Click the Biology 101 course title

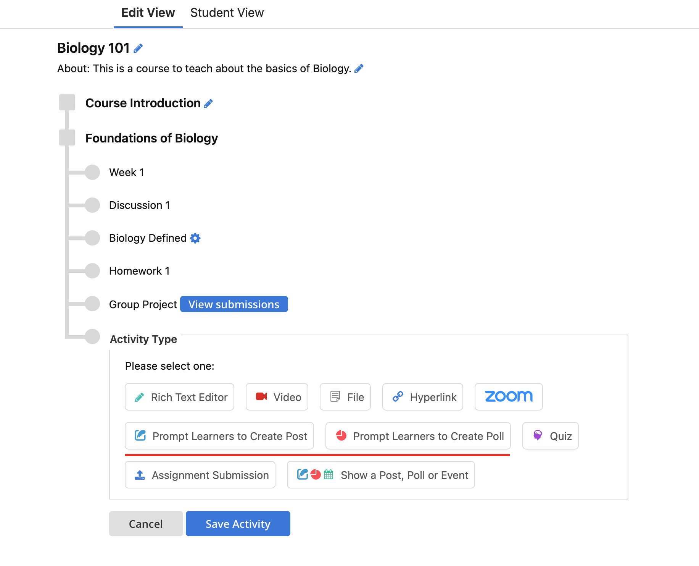[x=93, y=48]
